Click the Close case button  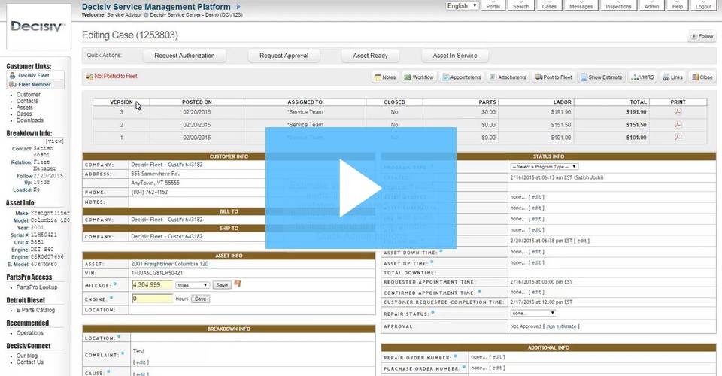coord(702,77)
